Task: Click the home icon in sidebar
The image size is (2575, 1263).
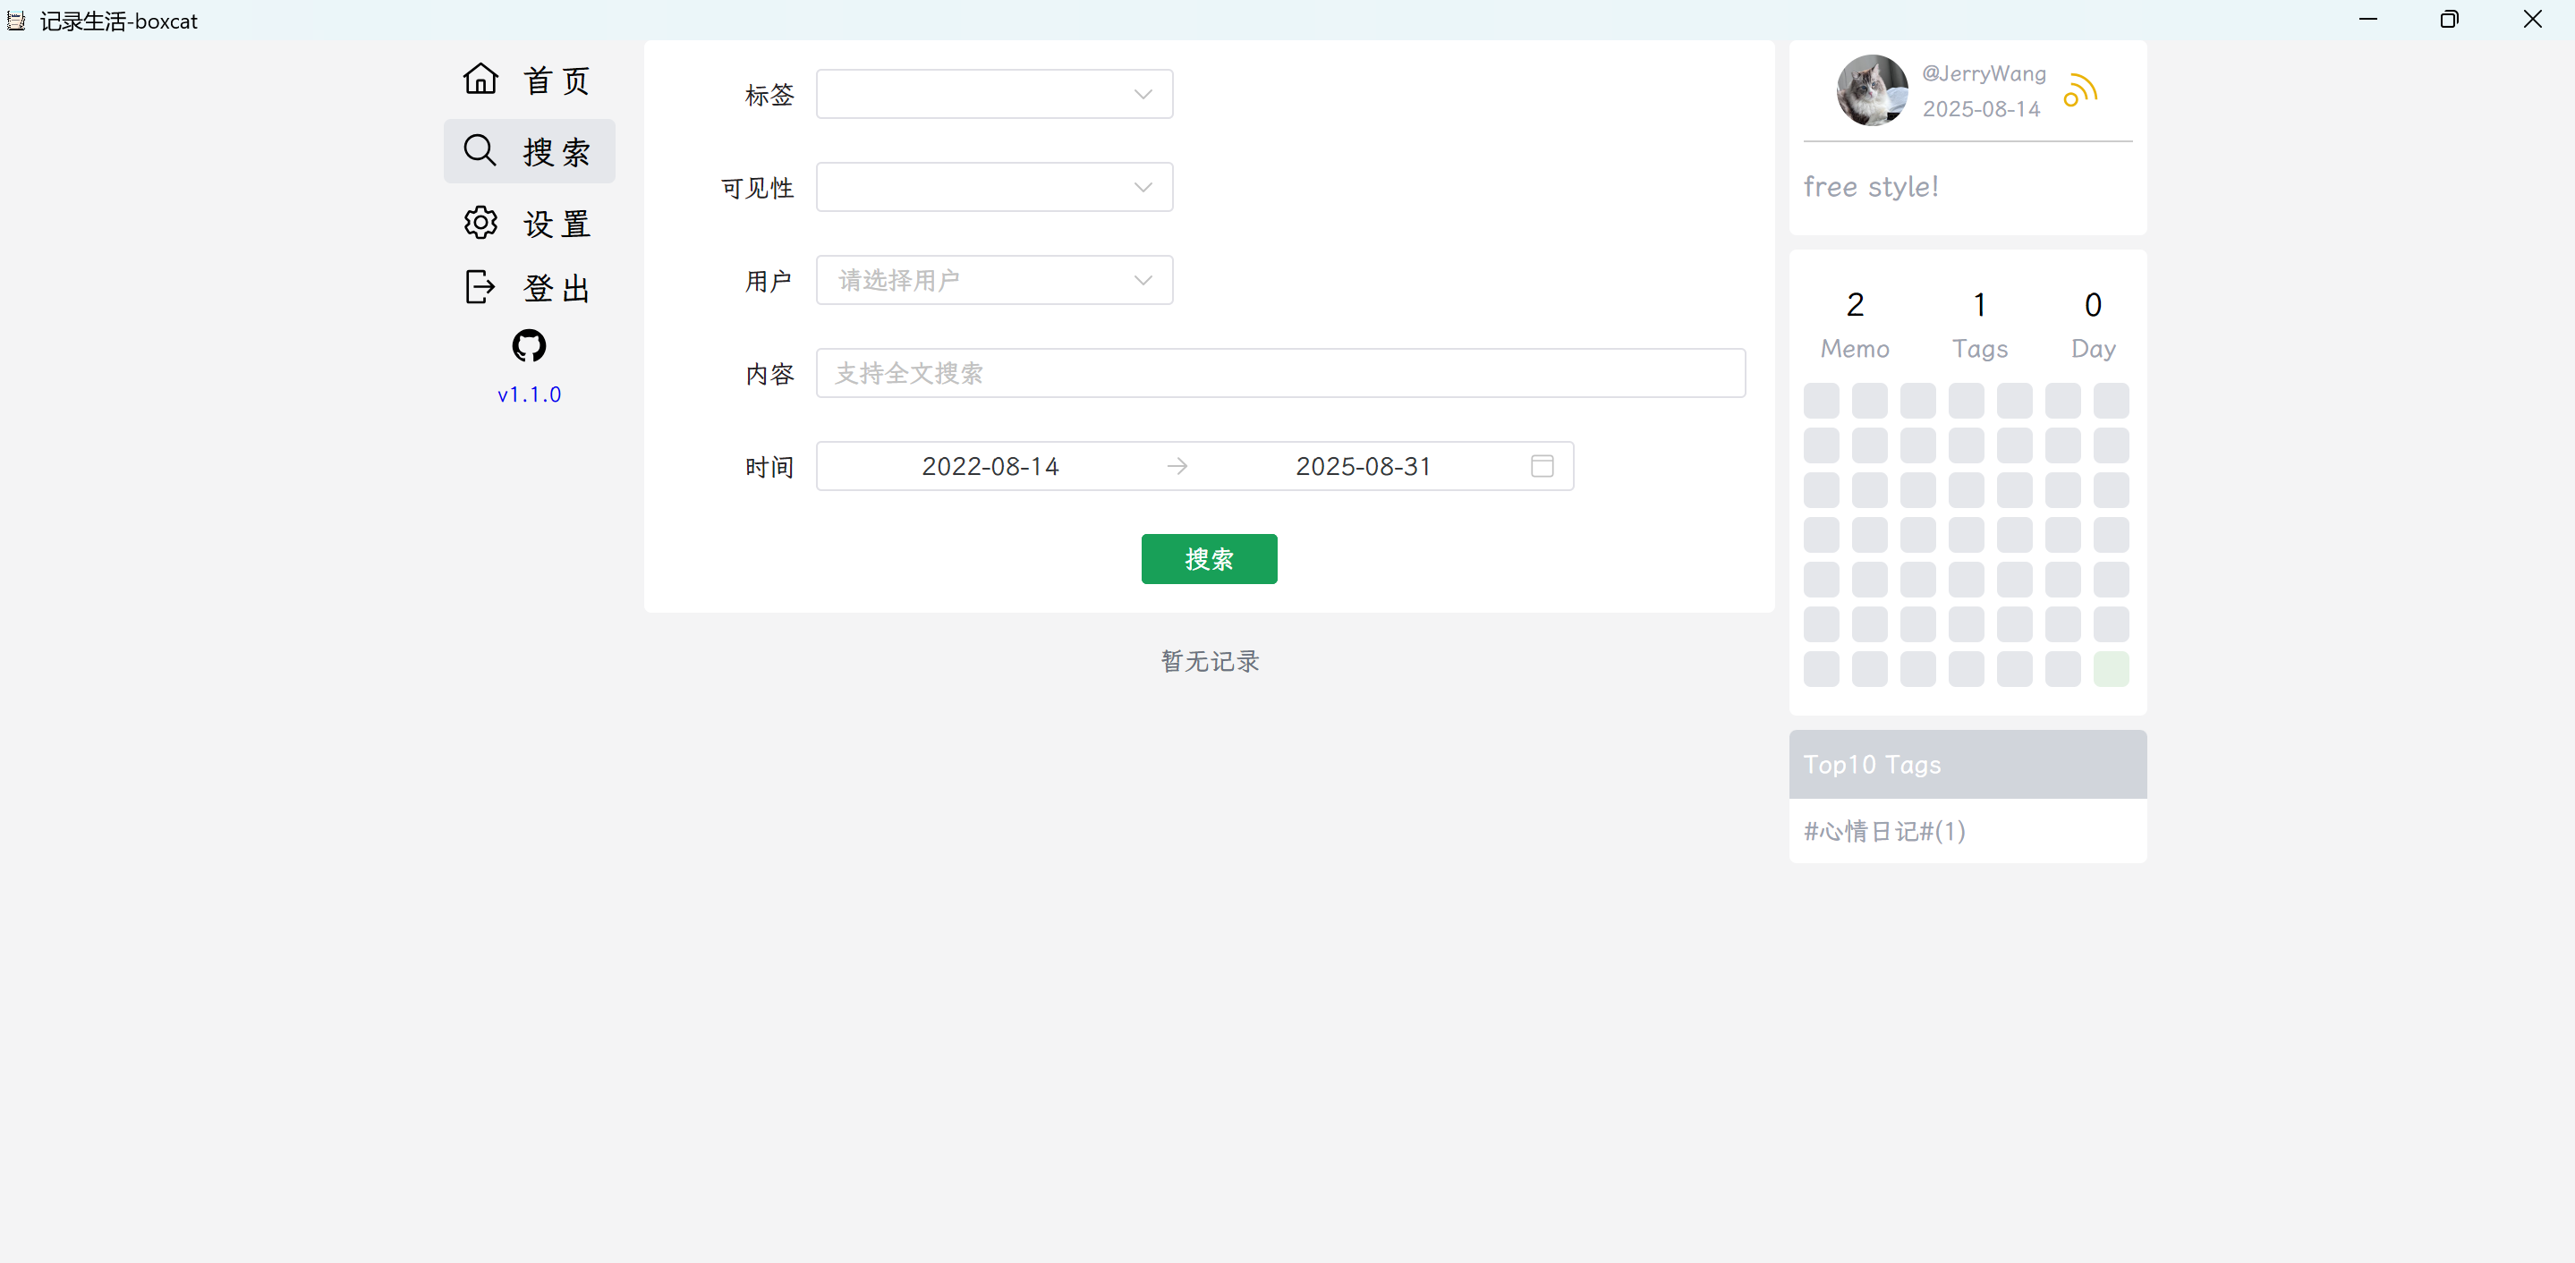Action: click(480, 78)
